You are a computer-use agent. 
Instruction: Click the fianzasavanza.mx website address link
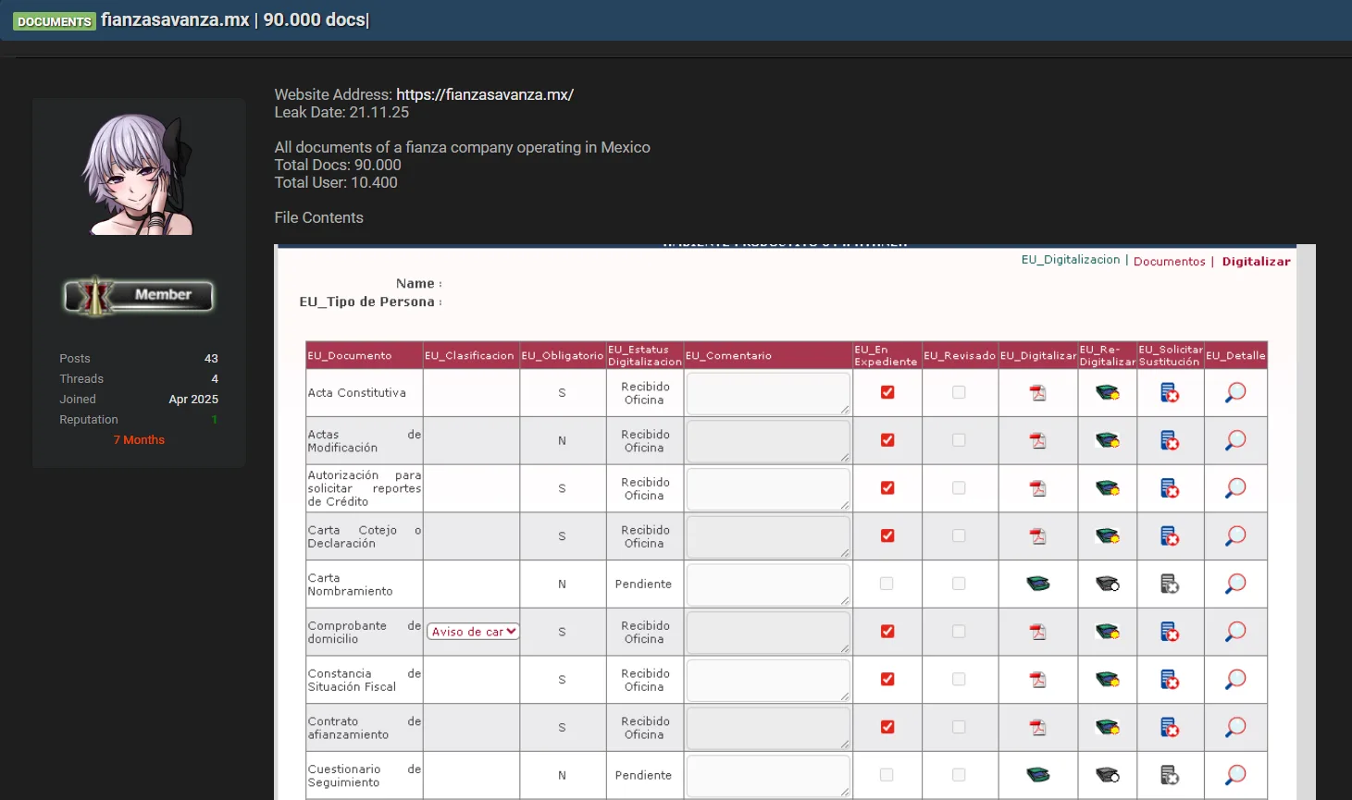pos(484,94)
